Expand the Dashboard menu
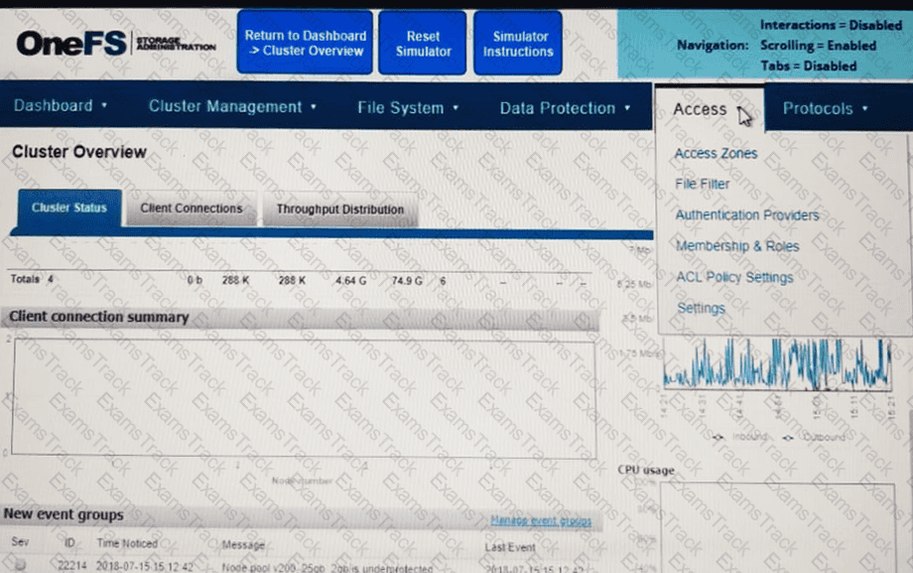Viewport: 913px width, 573px height. (x=61, y=107)
